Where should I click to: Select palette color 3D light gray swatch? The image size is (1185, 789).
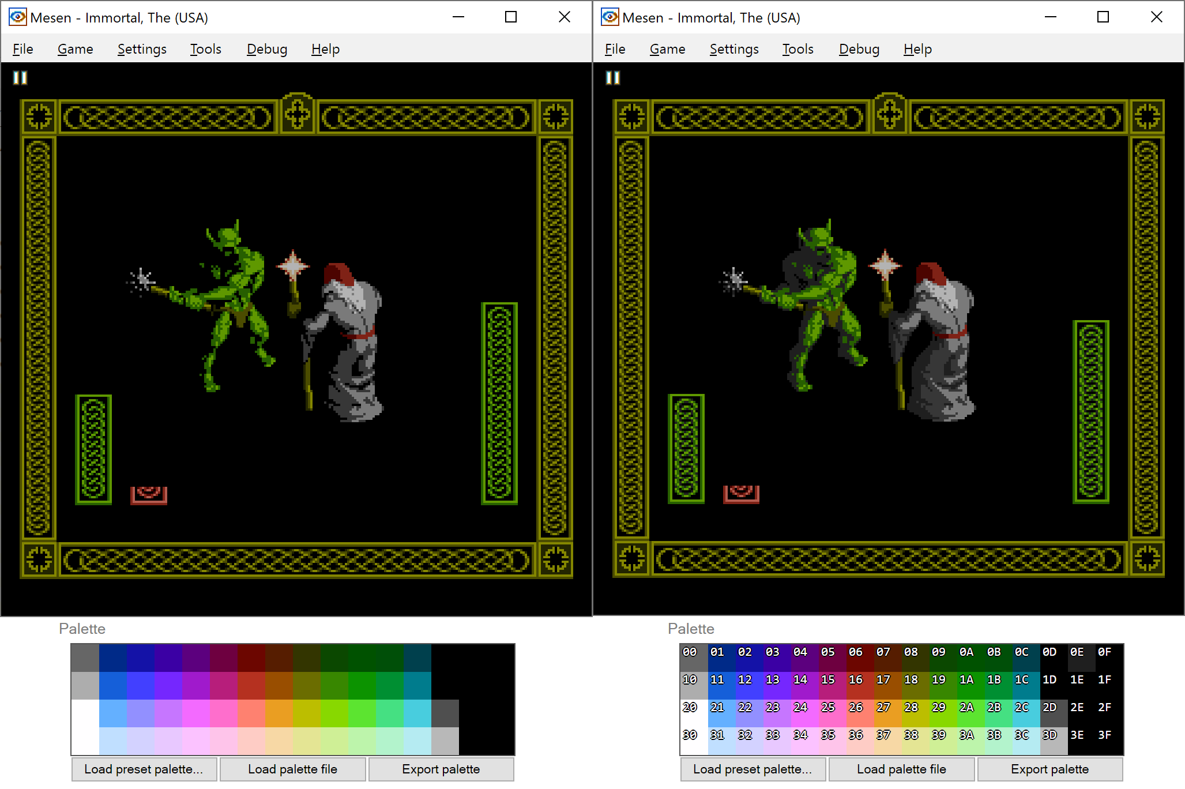coord(1054,741)
